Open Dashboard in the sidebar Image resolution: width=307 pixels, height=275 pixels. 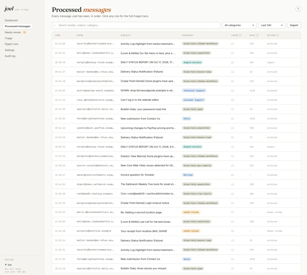coord(11,20)
